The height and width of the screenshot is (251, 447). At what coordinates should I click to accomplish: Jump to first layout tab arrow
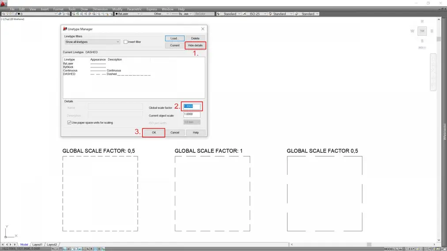(x=3, y=244)
